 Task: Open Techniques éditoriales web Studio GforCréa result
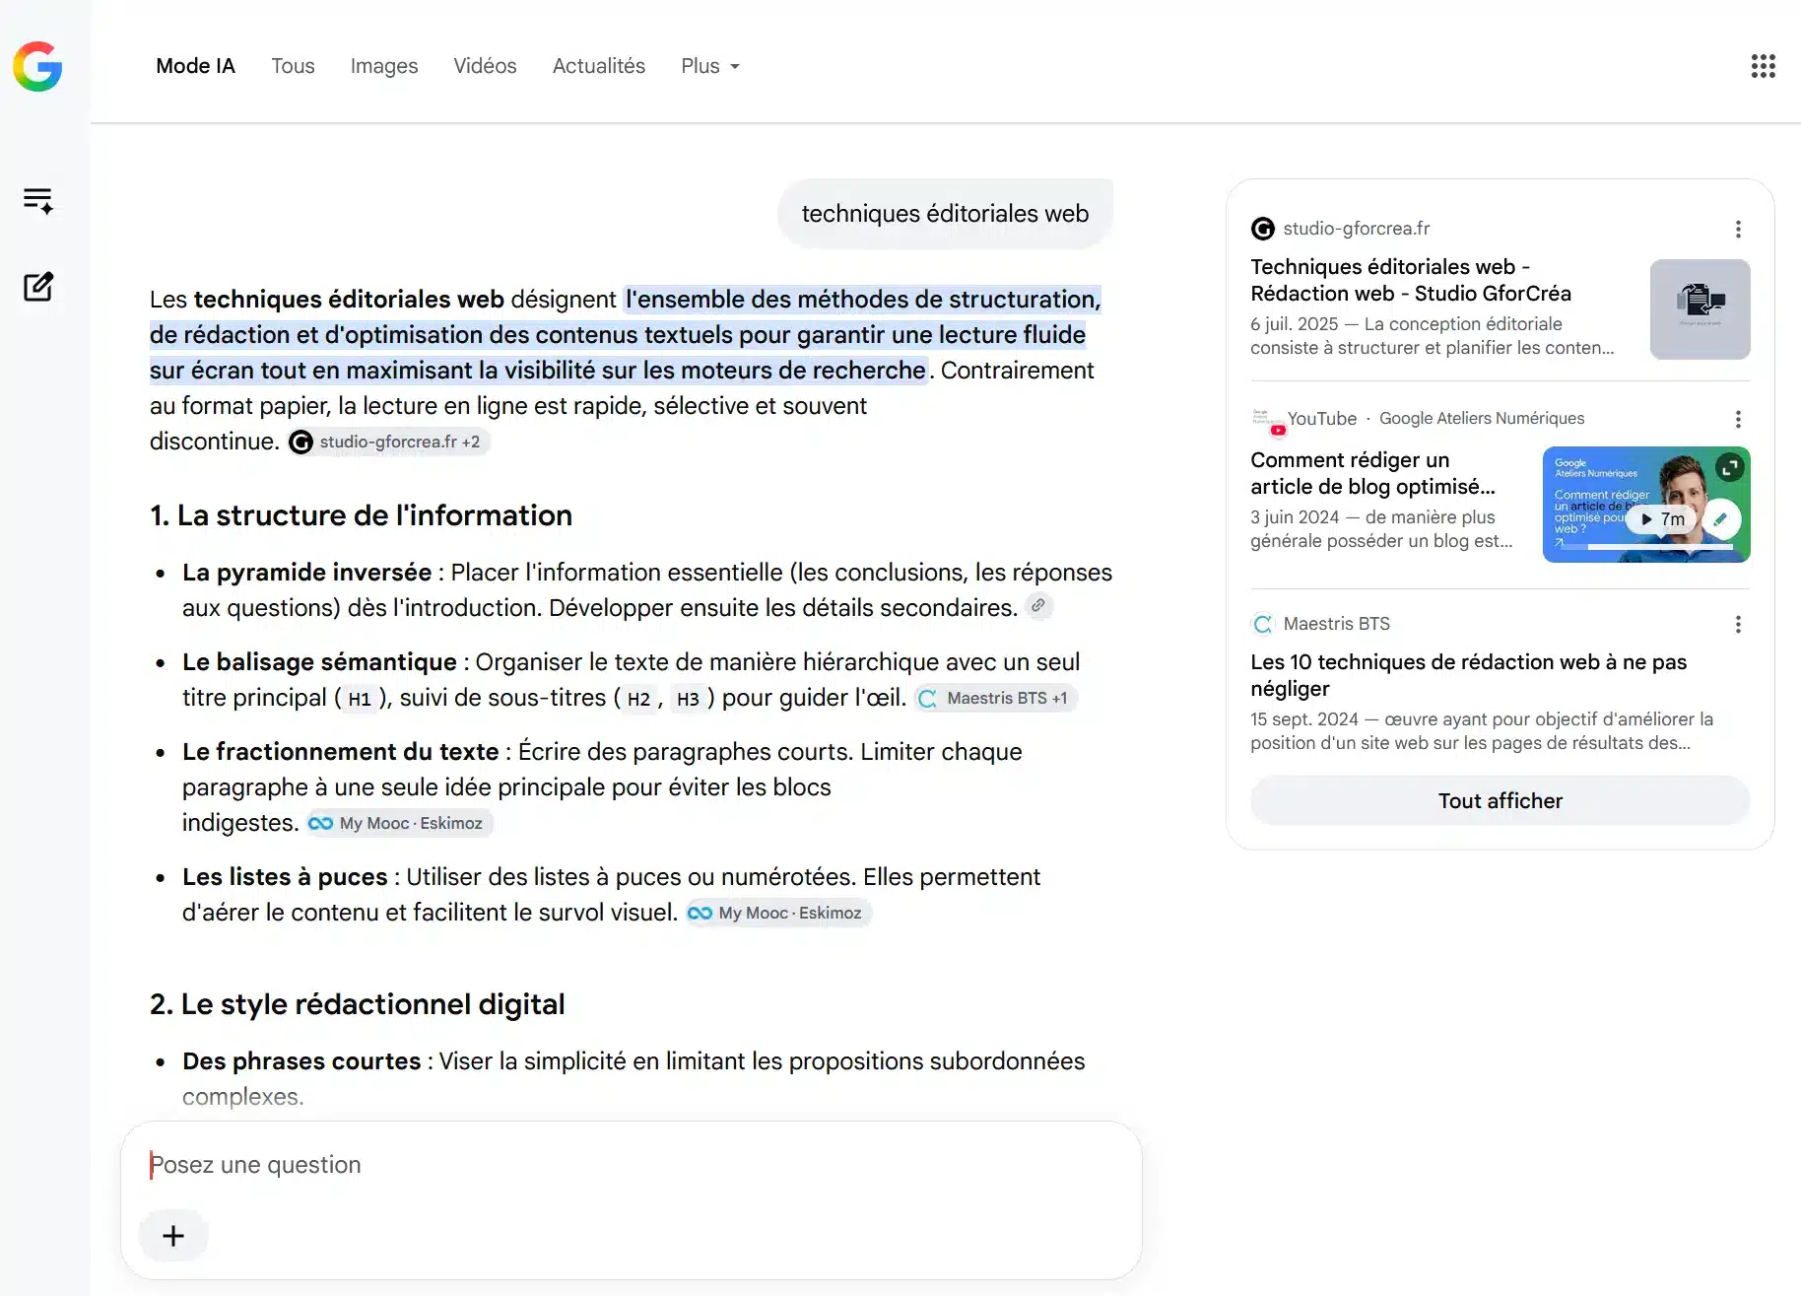(1411, 280)
